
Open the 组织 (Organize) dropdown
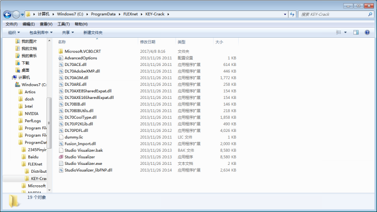pos(14,32)
